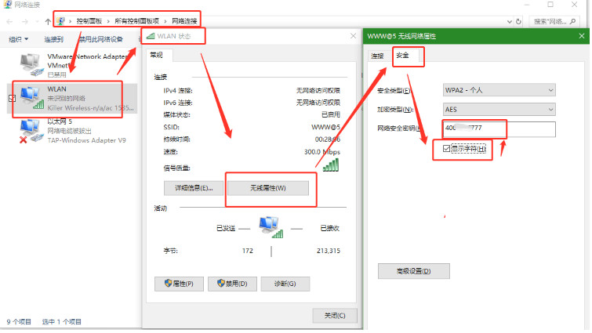Click the control panel icon in address bar
Screen dimensions: 592x333
coord(61,18)
